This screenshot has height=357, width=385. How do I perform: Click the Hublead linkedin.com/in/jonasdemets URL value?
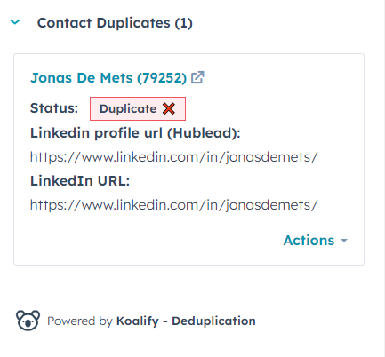click(x=174, y=157)
